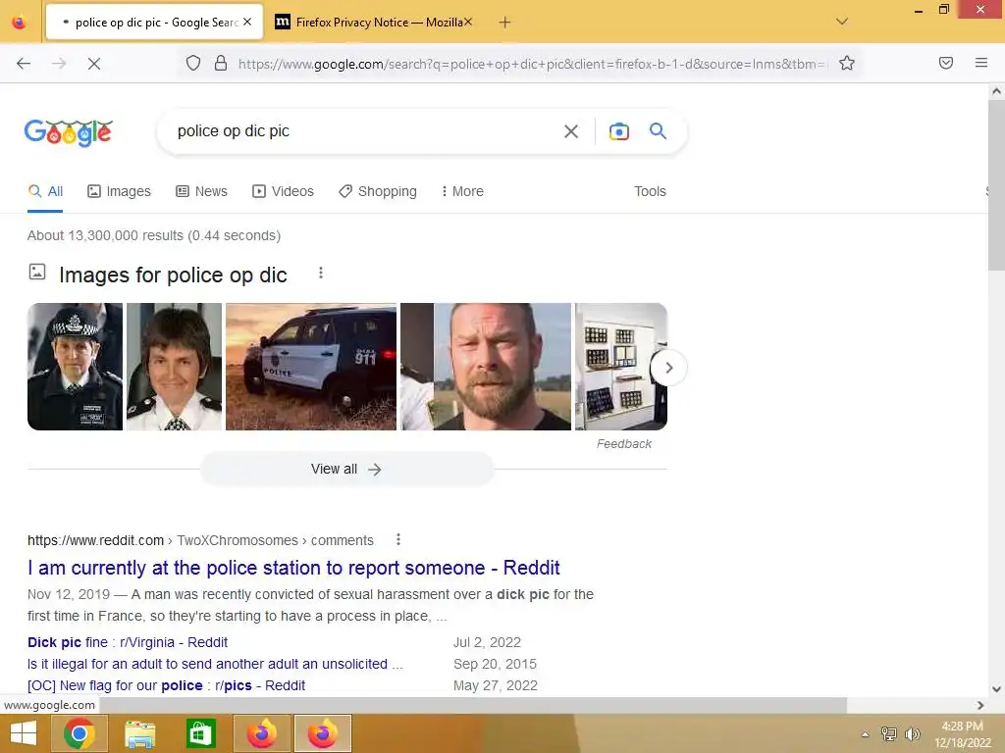
Task: Expand the More search options menu
Action: click(462, 191)
